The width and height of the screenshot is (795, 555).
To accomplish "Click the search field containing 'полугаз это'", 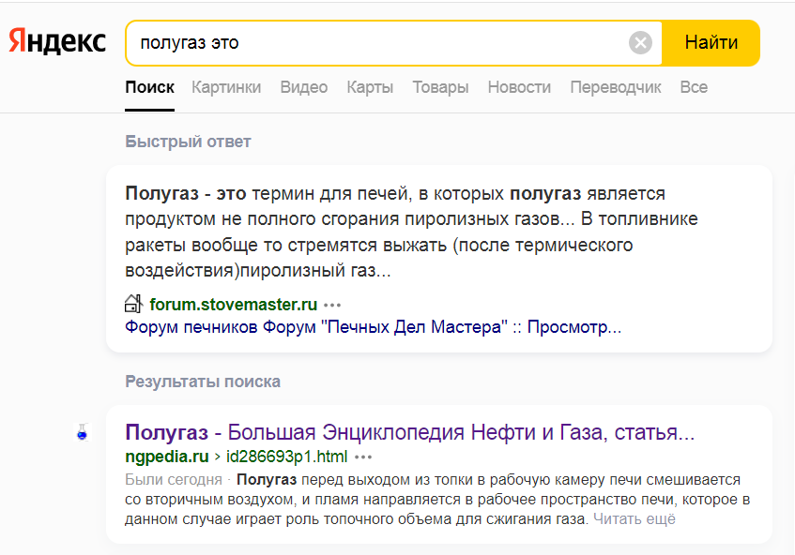I will tap(375, 43).
